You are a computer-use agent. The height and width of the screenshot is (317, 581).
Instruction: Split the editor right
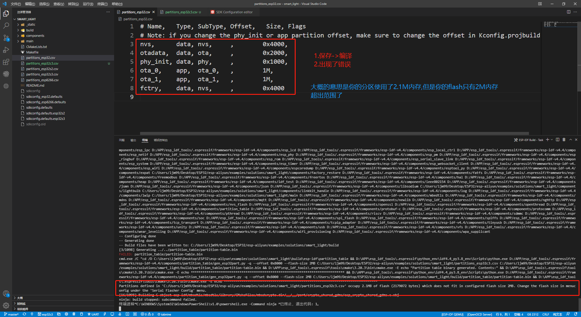569,12
